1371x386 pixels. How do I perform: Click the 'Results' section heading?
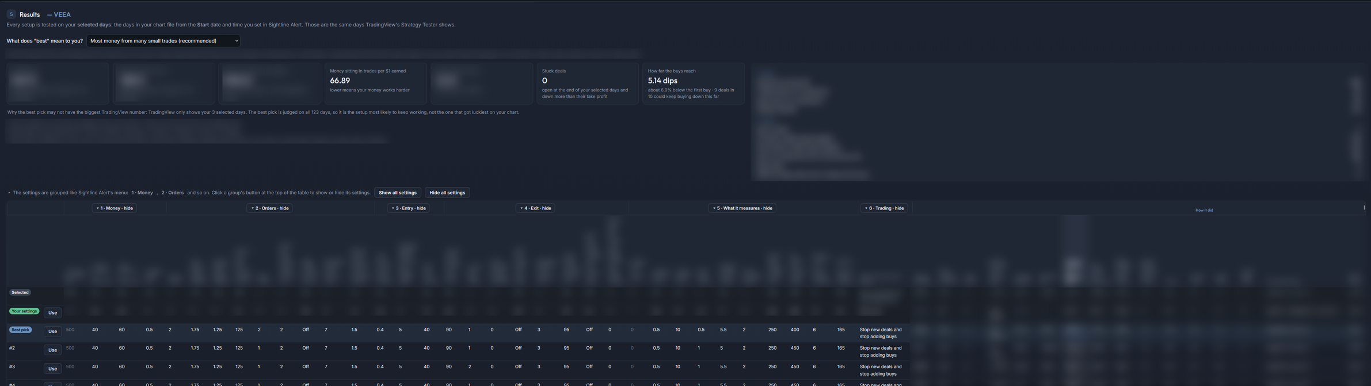(x=29, y=14)
